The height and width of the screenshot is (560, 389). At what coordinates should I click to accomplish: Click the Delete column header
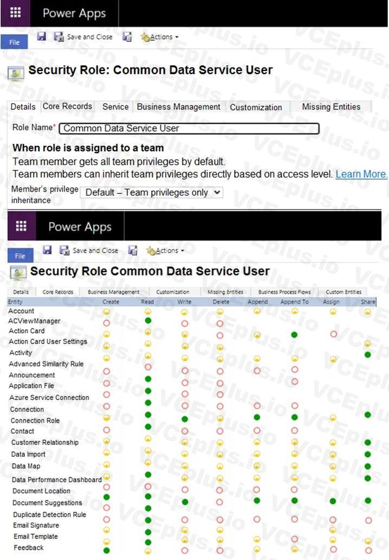click(221, 302)
